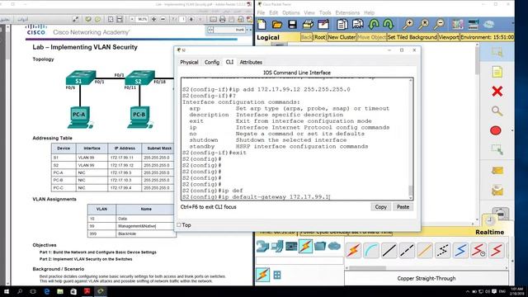Undo with left green arrow icon
528x297 pixels.
click(374, 25)
